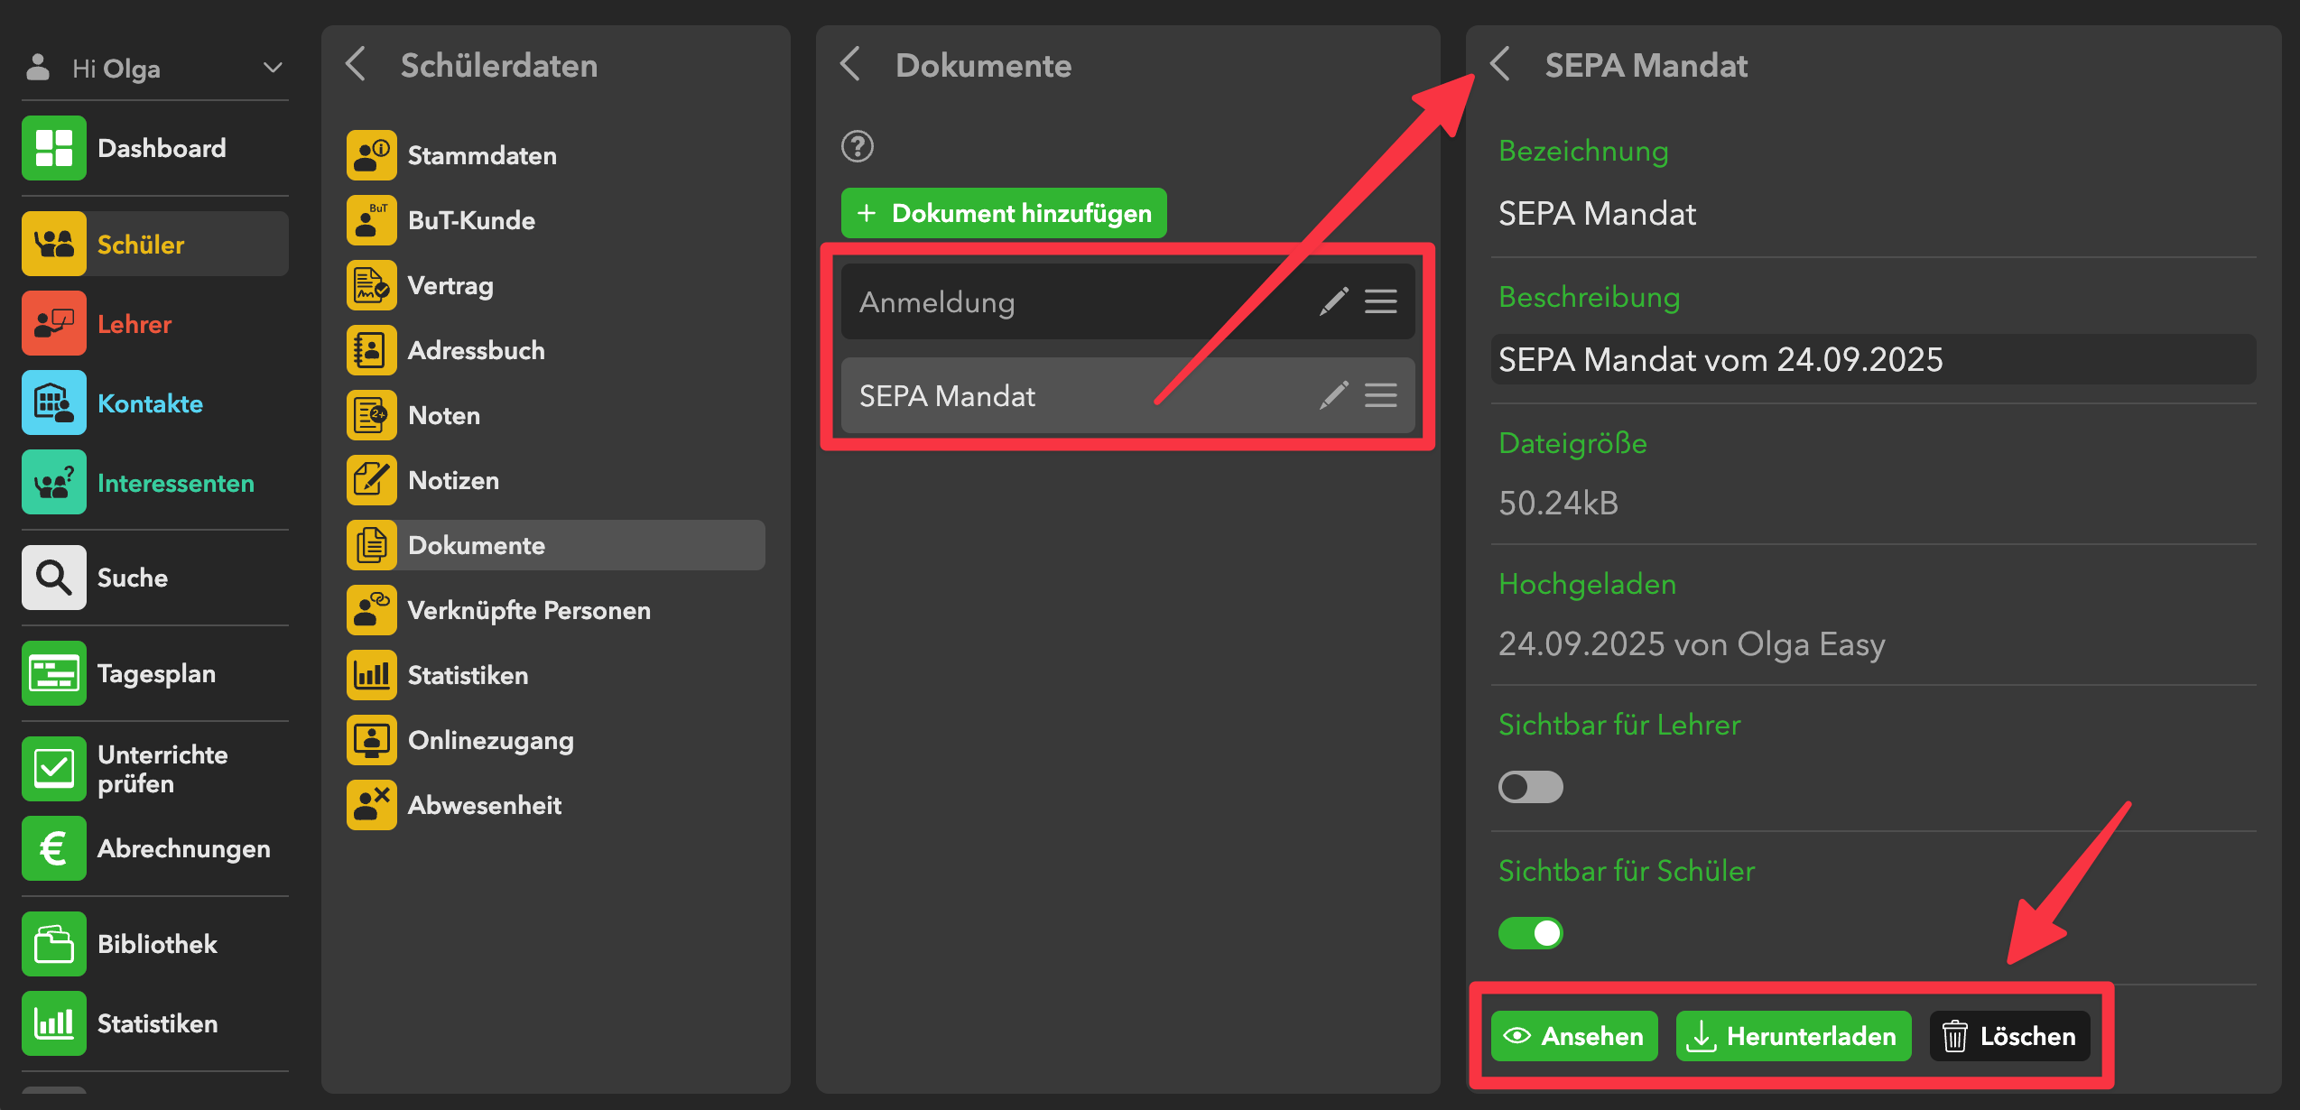
Task: Click the help question mark icon
Action: click(x=857, y=146)
